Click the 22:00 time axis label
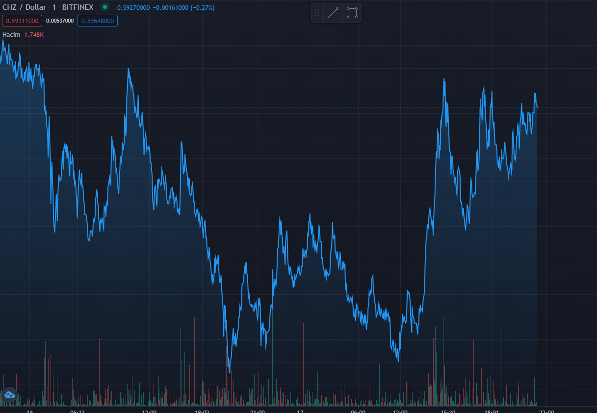 [x=546, y=412]
